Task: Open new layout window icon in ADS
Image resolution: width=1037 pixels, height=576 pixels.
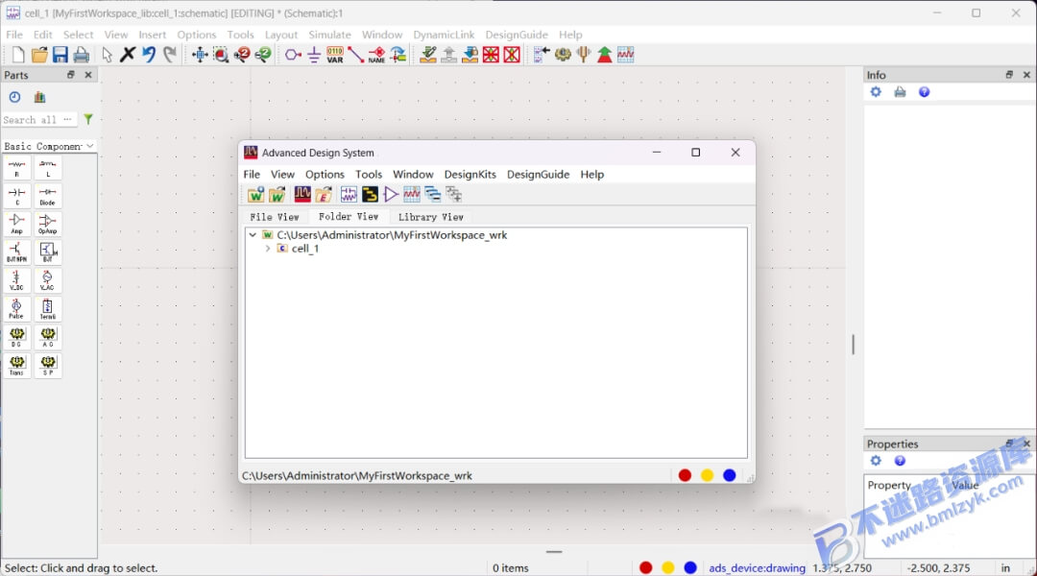Action: [x=370, y=195]
